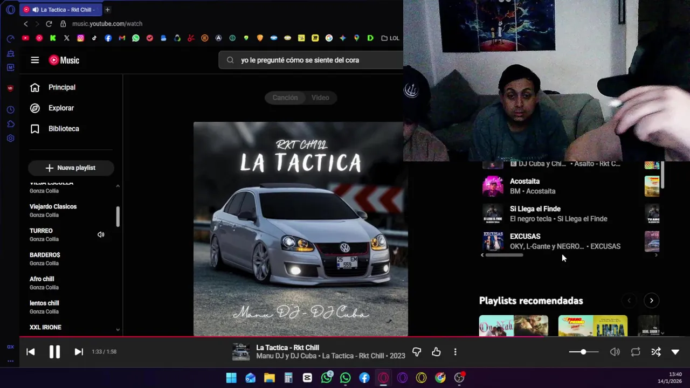Open a new browser tab

click(x=107, y=10)
